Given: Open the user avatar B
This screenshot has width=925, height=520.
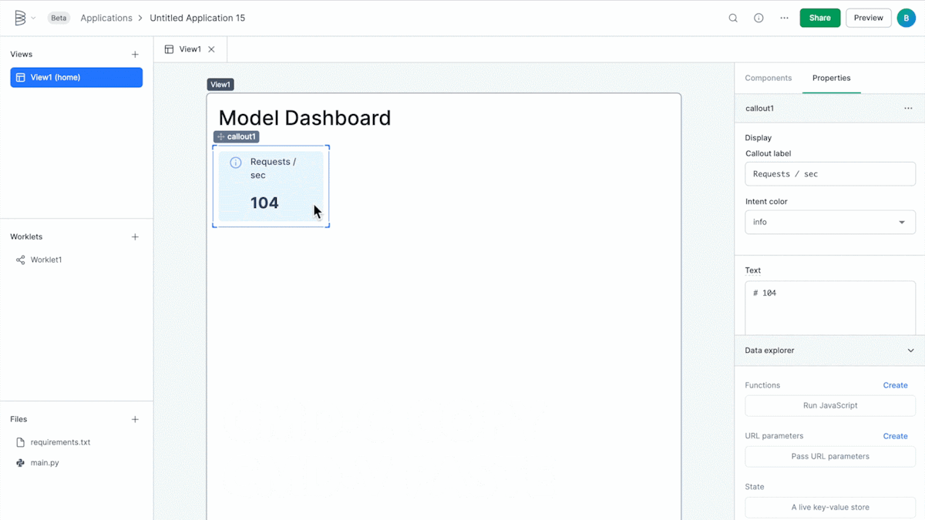Looking at the screenshot, I should pyautogui.click(x=906, y=18).
